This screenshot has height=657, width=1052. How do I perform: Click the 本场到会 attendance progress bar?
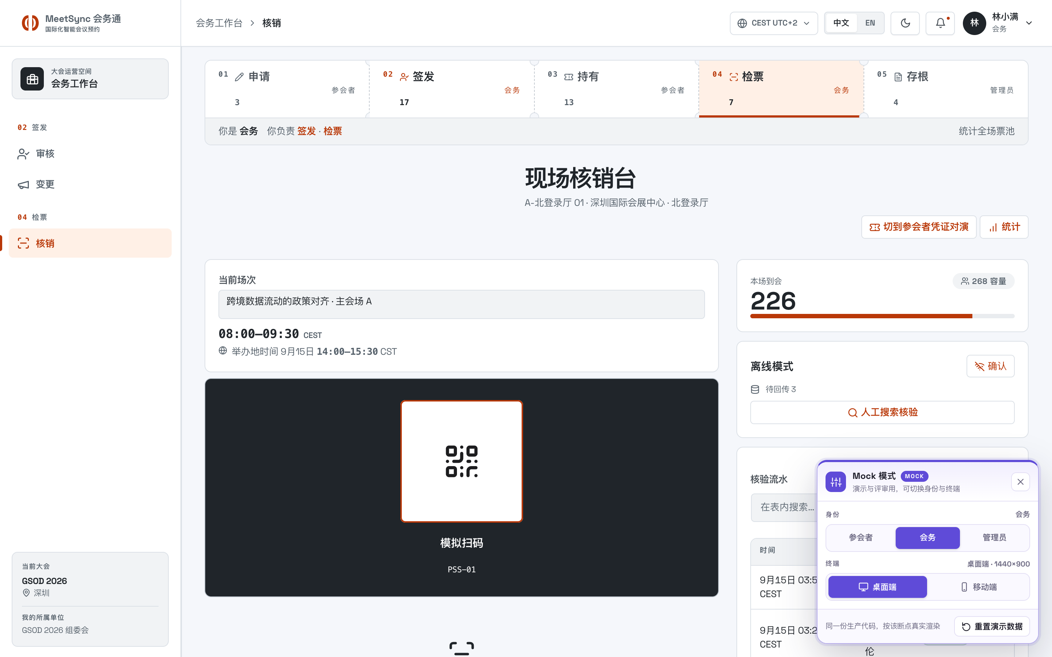882,316
